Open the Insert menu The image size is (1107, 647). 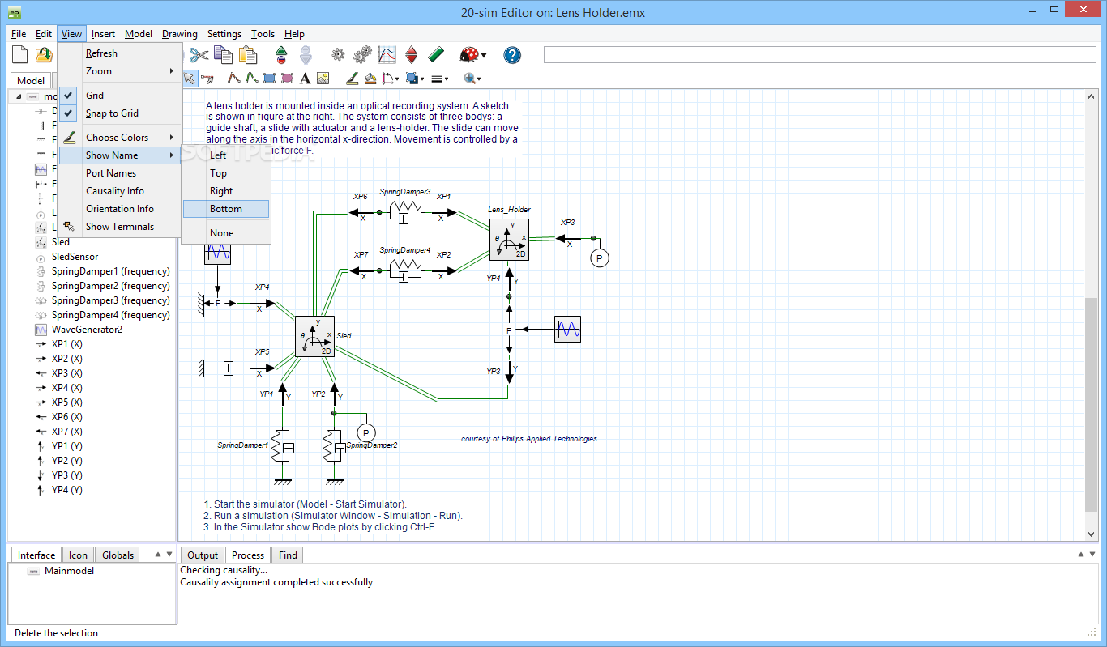pyautogui.click(x=103, y=34)
